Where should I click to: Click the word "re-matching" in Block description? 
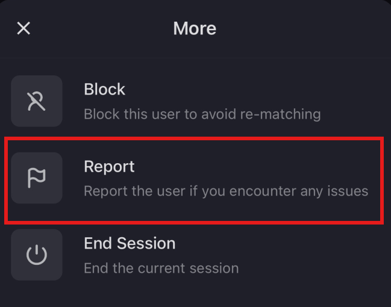(x=287, y=114)
